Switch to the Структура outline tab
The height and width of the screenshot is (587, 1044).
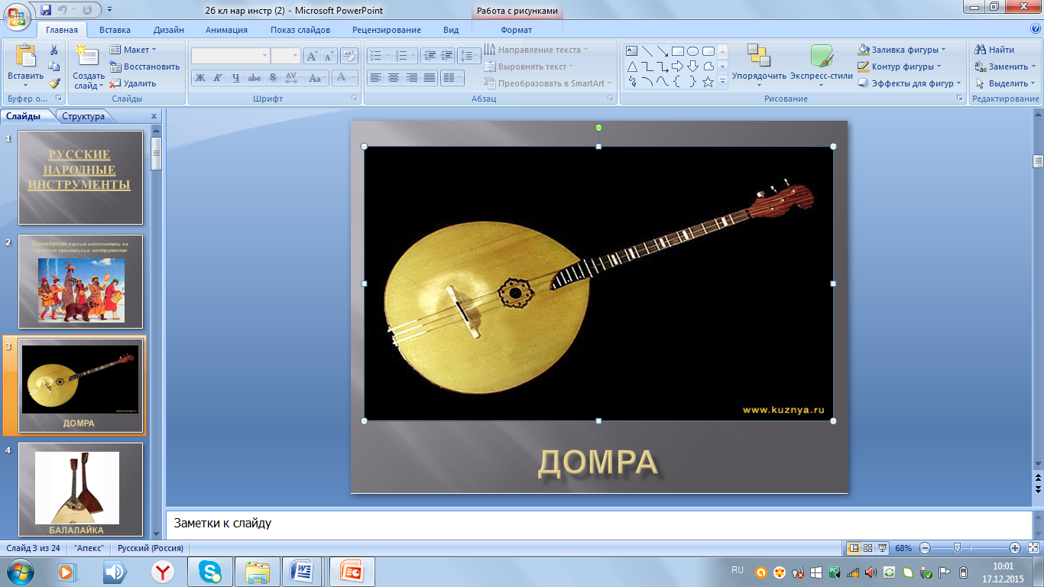[x=83, y=116]
